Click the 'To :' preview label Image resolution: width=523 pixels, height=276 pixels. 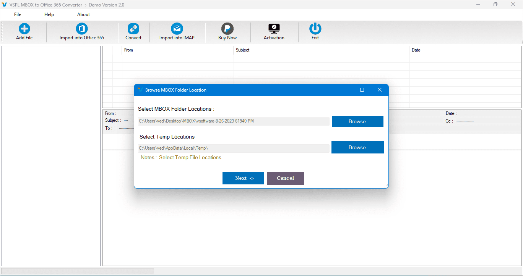tap(109, 128)
